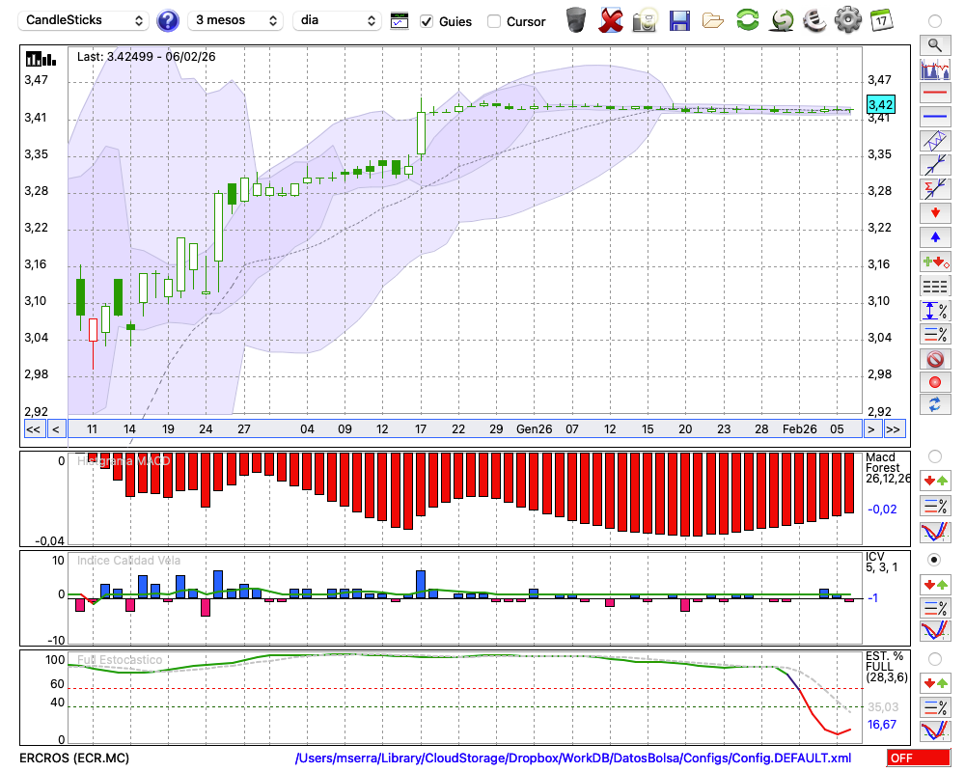
Task: Select the Macd Forest panel radio button
Action: 934,455
